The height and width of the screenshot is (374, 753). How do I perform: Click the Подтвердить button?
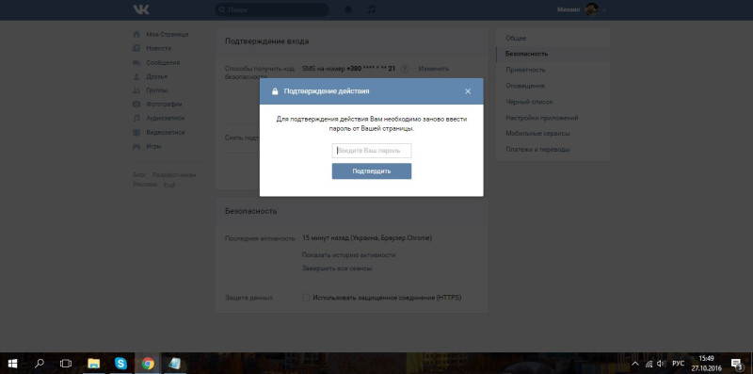click(x=371, y=171)
